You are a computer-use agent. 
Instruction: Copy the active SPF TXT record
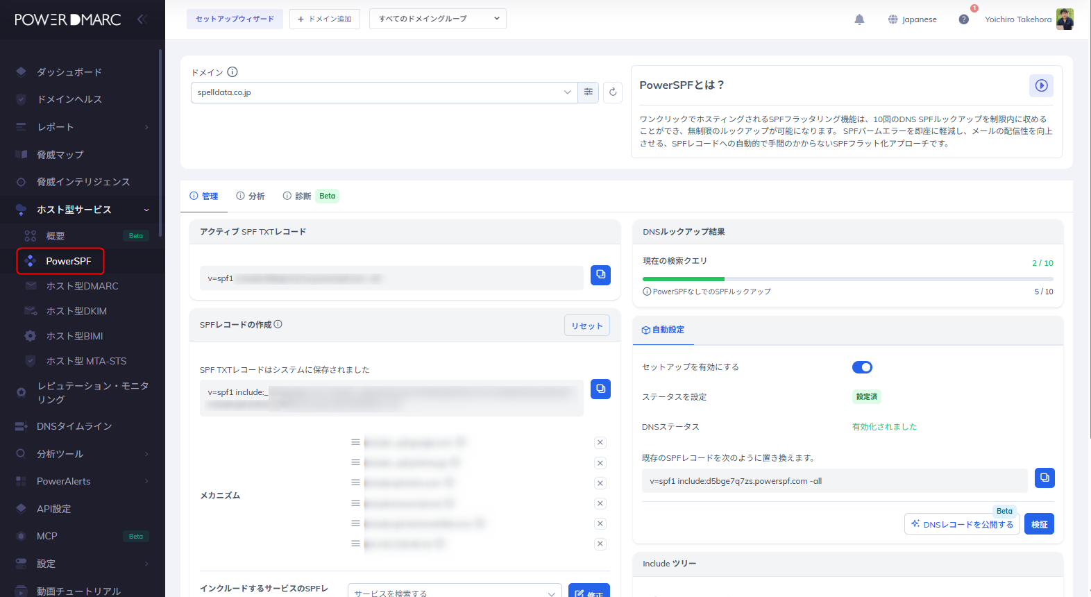click(x=600, y=275)
